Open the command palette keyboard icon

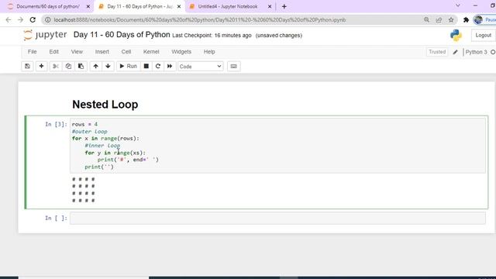tap(234, 66)
